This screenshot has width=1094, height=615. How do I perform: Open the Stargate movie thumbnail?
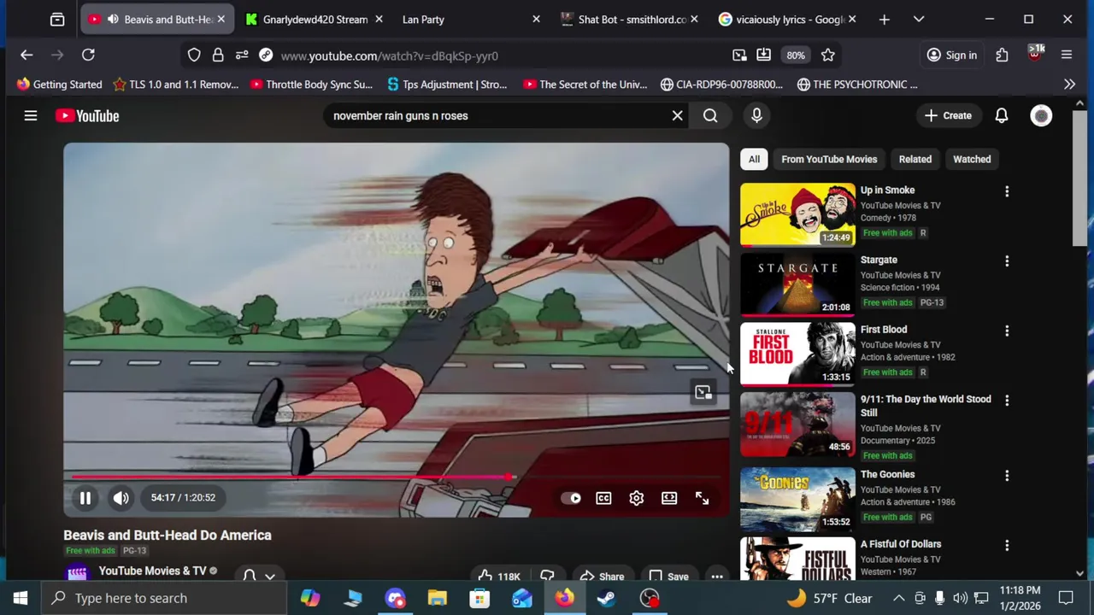797,284
